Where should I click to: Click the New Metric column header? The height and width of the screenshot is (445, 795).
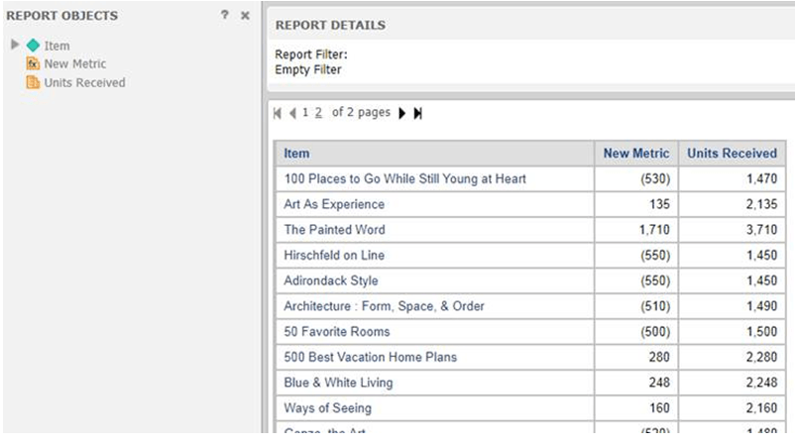[x=635, y=153]
